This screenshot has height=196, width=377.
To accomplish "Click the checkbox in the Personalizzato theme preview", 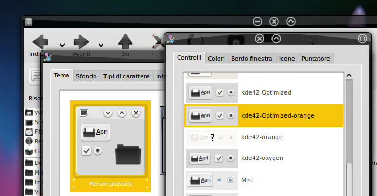I will pyautogui.click(x=86, y=151).
